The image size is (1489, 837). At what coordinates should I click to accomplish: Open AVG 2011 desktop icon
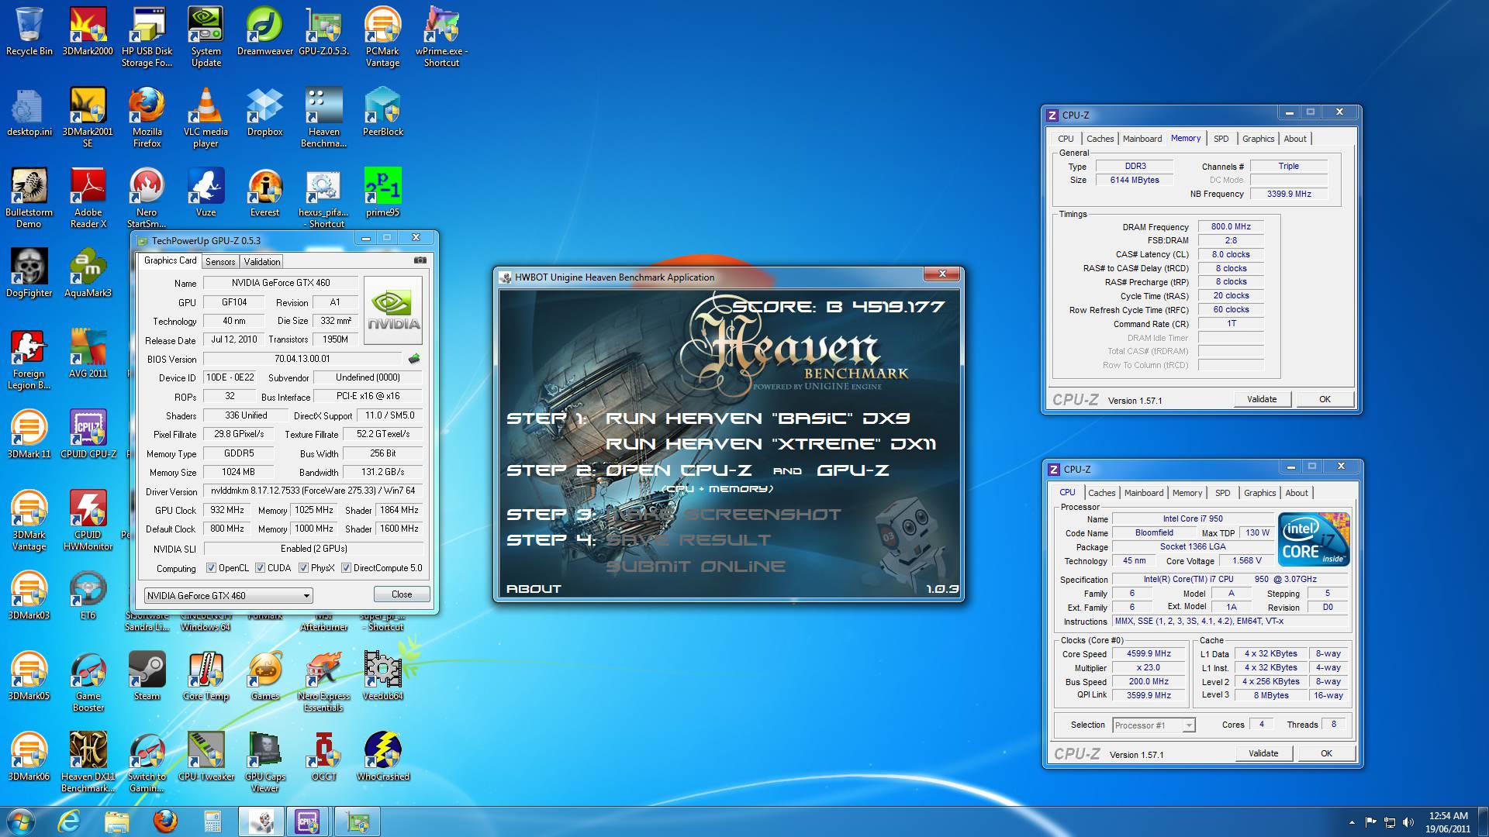(x=88, y=354)
